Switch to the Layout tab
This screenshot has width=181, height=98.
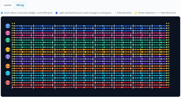coord(7,5)
